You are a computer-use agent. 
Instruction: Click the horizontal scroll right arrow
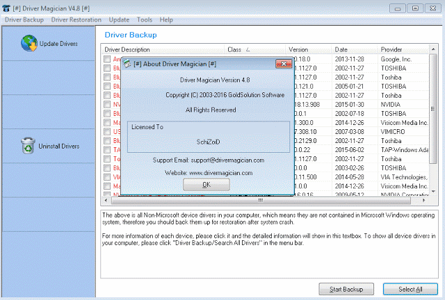coord(424,201)
